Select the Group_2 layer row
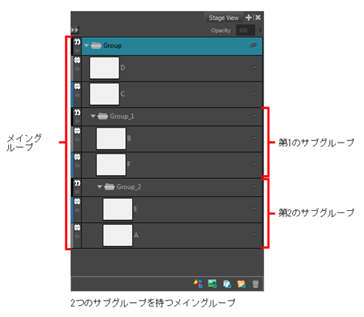Image resolution: width=364 pixels, height=317 pixels. click(x=172, y=187)
